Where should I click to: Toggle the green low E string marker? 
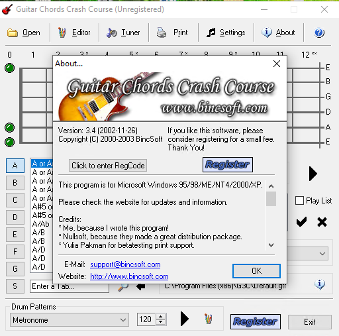(x=10, y=142)
